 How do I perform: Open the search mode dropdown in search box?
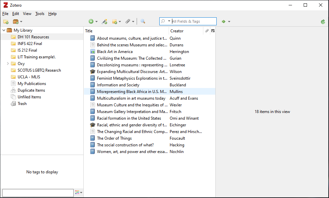(x=169, y=21)
